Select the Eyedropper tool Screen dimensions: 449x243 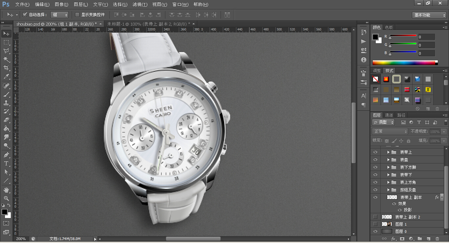pyautogui.click(x=6, y=77)
